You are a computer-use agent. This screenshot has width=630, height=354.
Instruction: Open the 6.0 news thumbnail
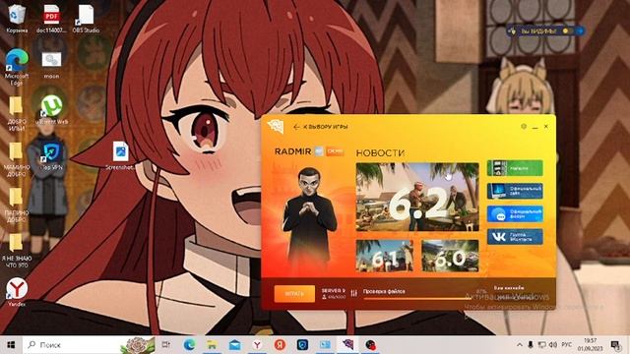[450, 256]
